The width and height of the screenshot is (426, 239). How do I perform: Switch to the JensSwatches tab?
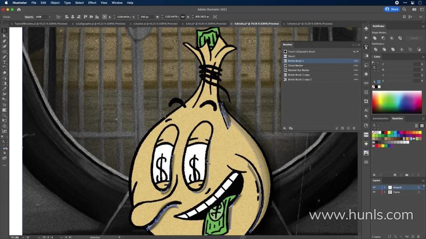[x=380, y=119]
